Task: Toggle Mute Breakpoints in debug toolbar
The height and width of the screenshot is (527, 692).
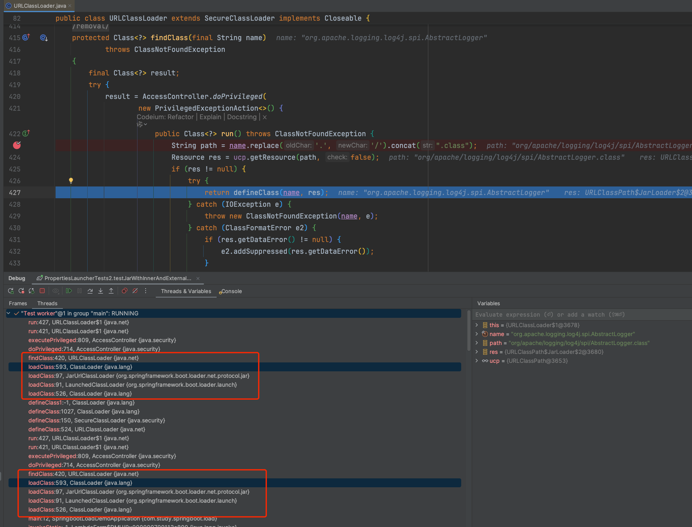Action: [135, 291]
